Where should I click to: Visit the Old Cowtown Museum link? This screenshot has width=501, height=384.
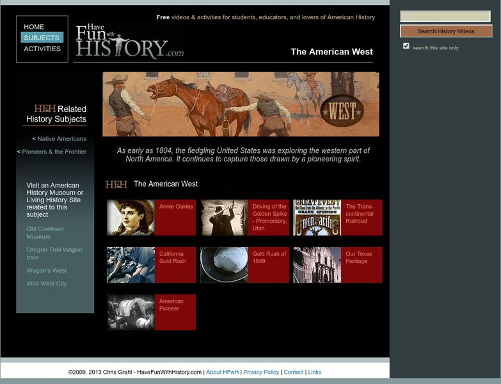[45, 232]
